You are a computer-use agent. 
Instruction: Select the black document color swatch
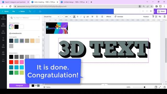tap(16, 27)
